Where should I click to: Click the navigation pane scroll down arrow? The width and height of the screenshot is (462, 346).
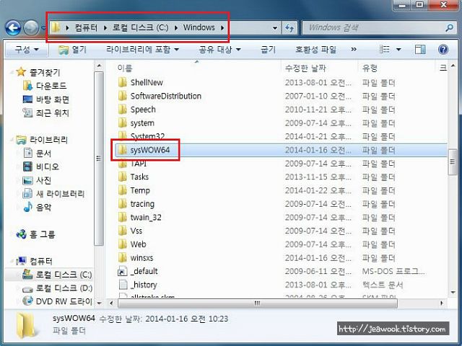pos(99,303)
